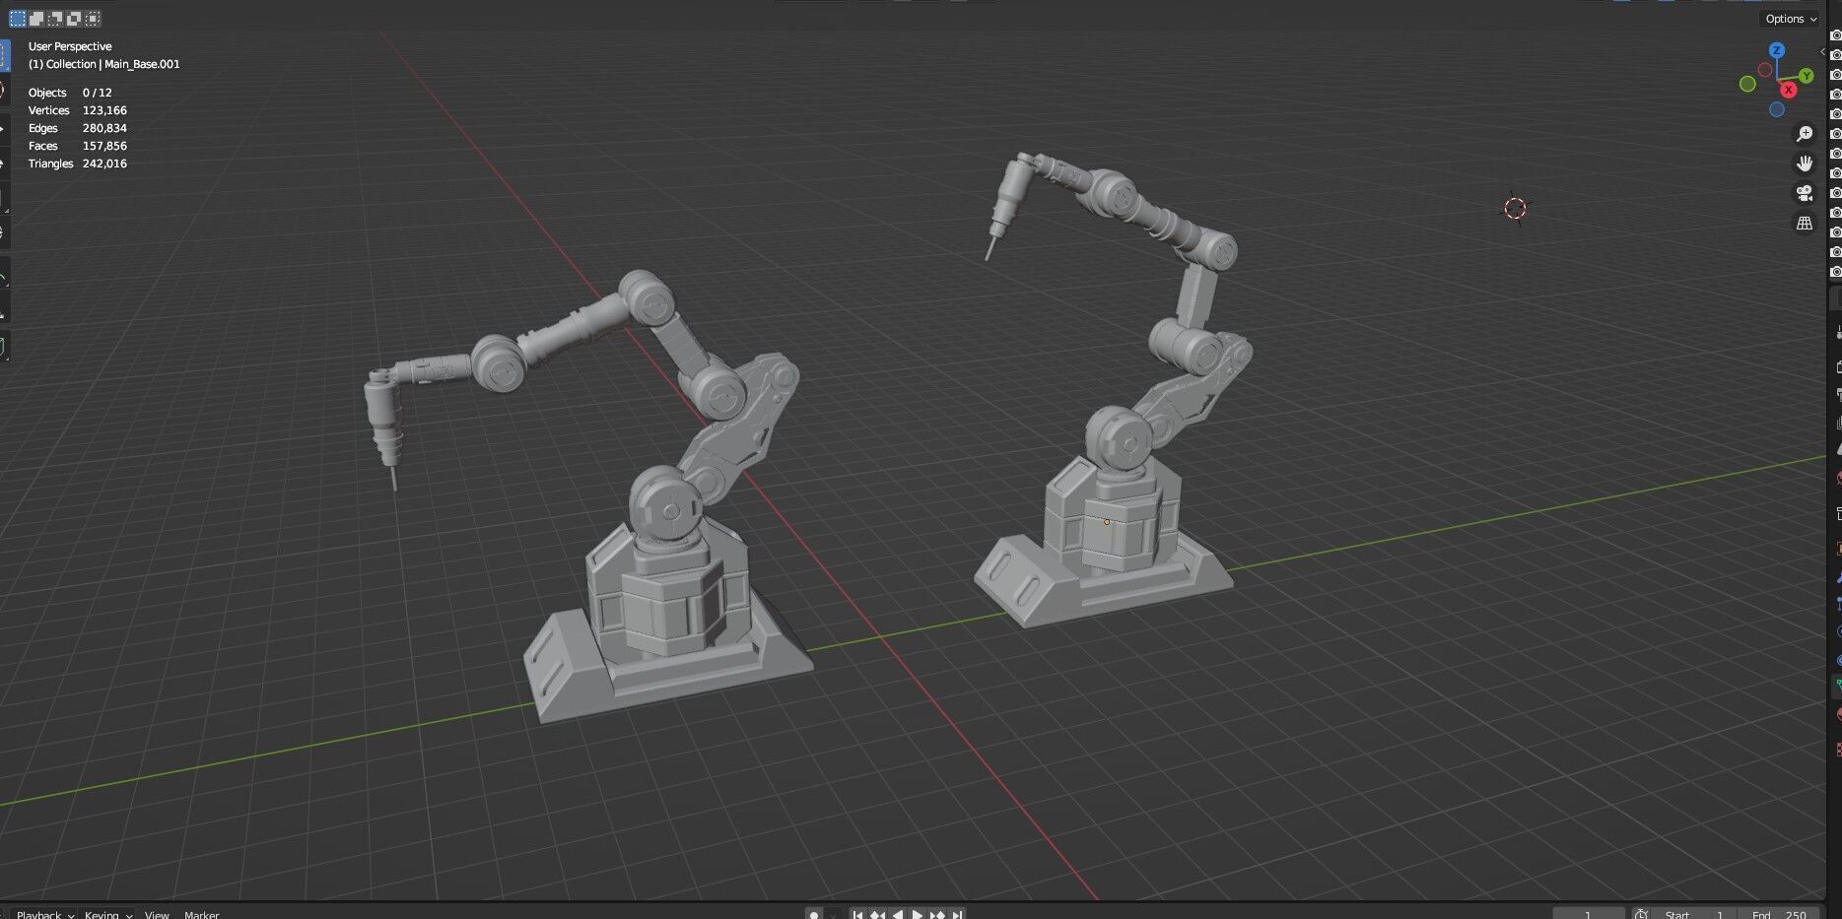The image size is (1842, 919).
Task: Click the zoom magnifier viewport icon
Action: [1805, 134]
